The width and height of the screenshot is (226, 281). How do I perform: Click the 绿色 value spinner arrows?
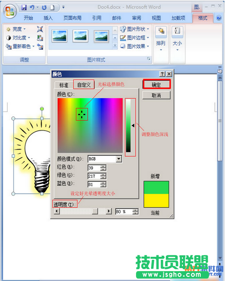tap(103, 176)
